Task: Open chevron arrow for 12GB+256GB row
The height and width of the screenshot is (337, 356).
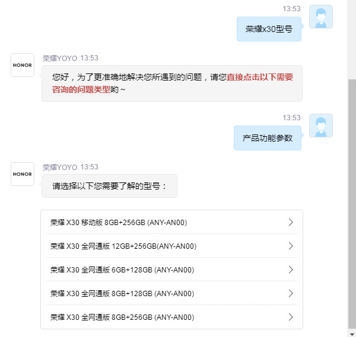Action: pos(291,246)
